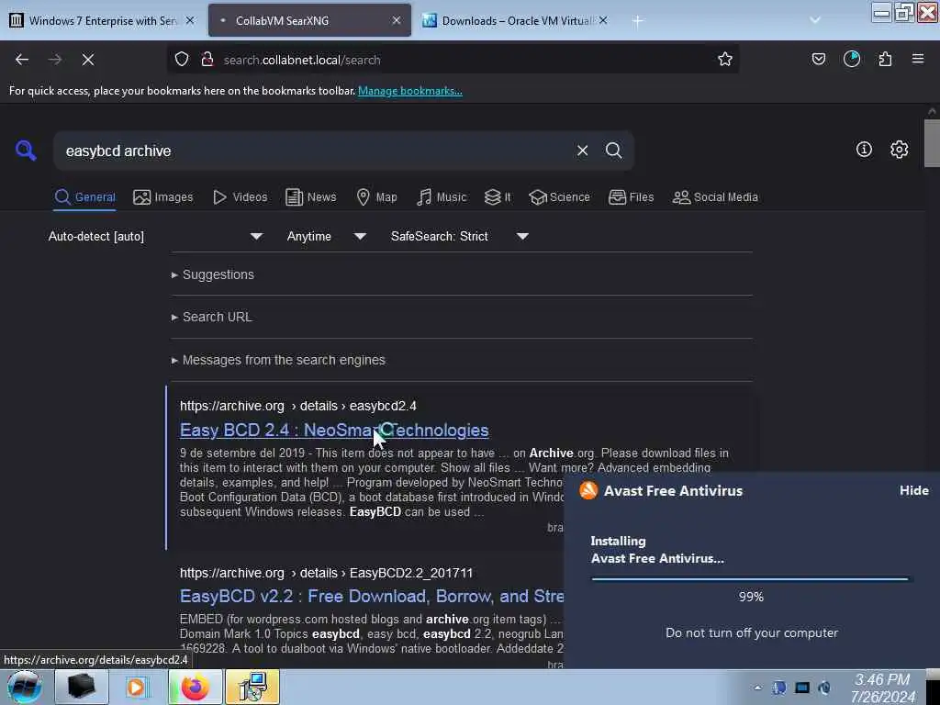This screenshot has height=705, width=940.
Task: Close the Windows 7 Enterprise tab
Action: (190, 20)
